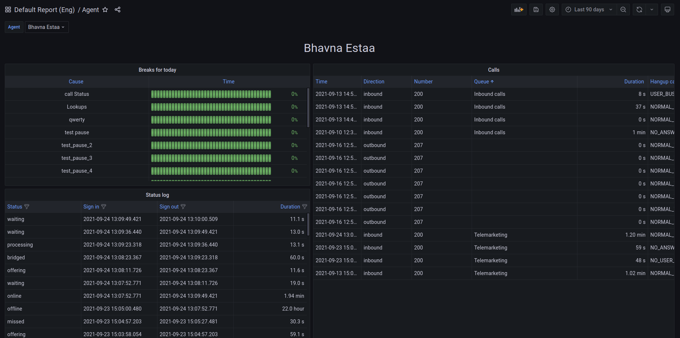Save the dashboard
This screenshot has height=338, width=680.
click(536, 10)
